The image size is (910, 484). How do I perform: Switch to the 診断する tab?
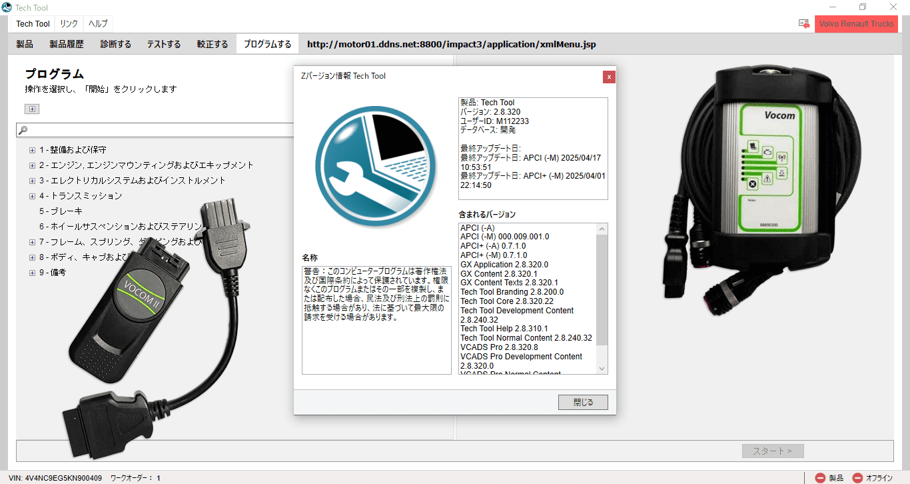point(116,45)
